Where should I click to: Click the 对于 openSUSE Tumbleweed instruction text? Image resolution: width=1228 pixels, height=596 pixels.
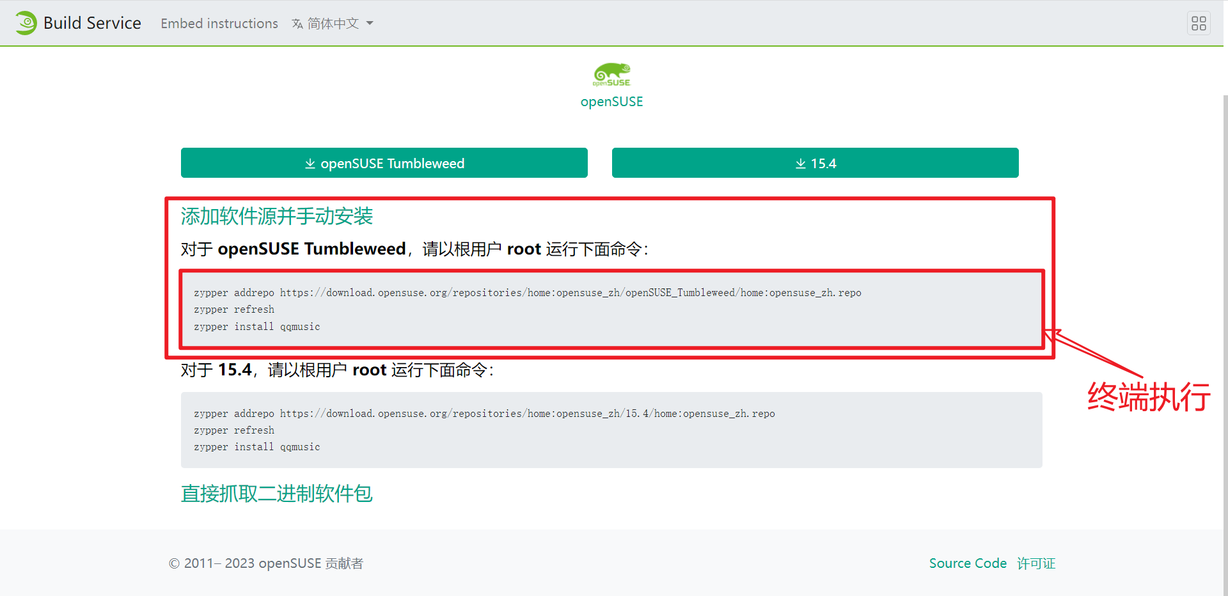pyautogui.click(x=414, y=249)
